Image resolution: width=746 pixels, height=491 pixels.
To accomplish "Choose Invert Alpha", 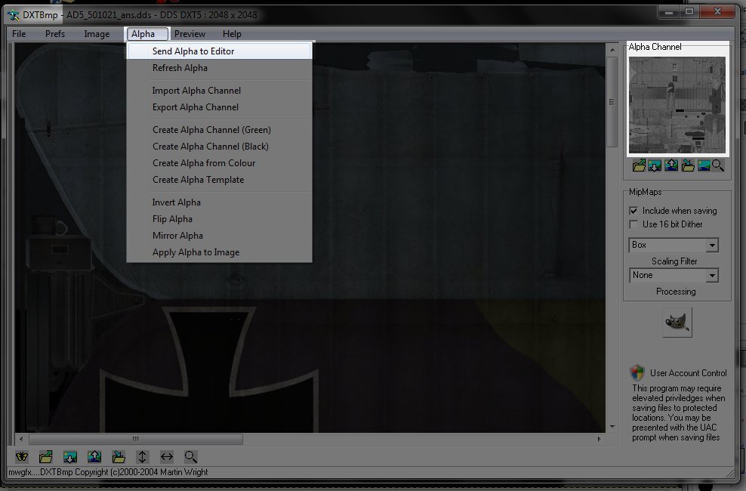I will click(219, 202).
